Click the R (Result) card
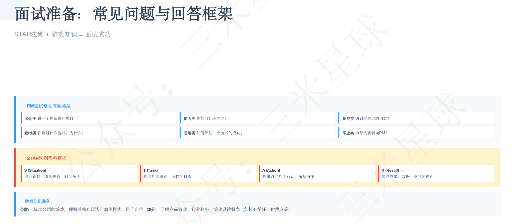Screen dimensions: 515x224 [x=436, y=173]
